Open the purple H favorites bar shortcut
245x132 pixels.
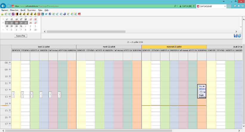[13, 14]
